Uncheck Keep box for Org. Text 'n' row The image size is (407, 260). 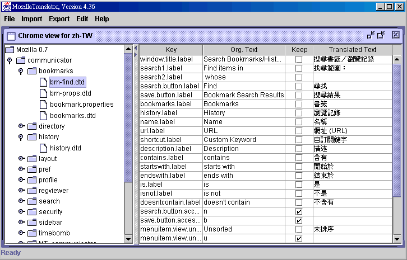(x=299, y=211)
